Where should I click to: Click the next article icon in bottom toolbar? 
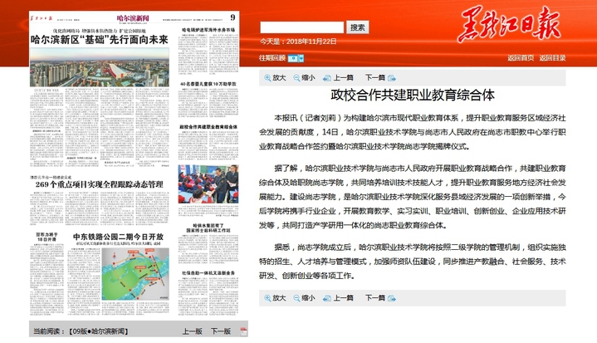(x=392, y=298)
